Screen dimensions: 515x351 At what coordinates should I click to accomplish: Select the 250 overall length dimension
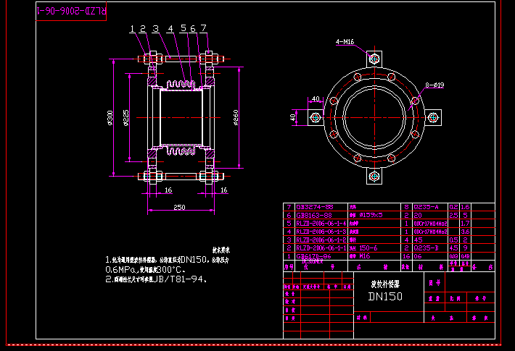pyautogui.click(x=178, y=206)
